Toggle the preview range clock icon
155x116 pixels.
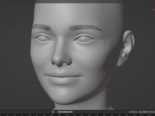pos(140,112)
